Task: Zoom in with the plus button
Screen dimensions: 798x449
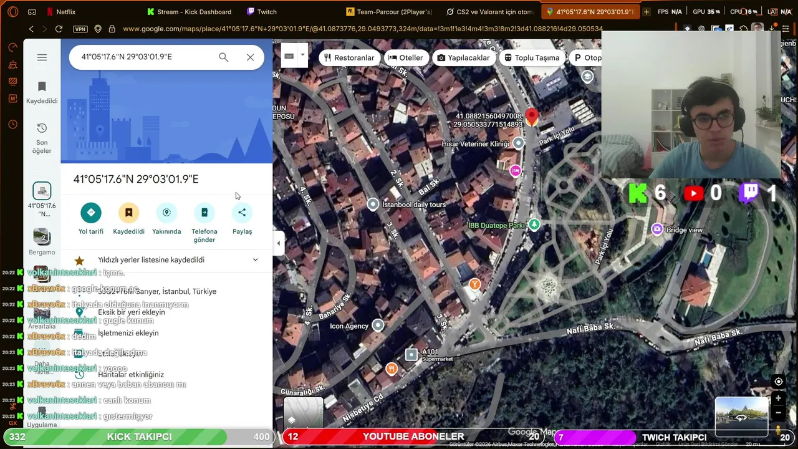Action: pos(779,398)
